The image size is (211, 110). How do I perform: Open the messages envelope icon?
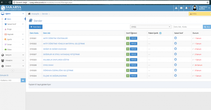click(181, 8)
